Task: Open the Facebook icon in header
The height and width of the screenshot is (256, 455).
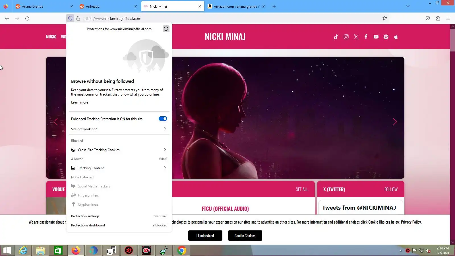Action: point(366,37)
